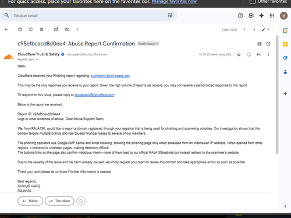Viewport: 291px width, 218px height.
Task: Open Gmail settings gear
Action: (251, 16)
